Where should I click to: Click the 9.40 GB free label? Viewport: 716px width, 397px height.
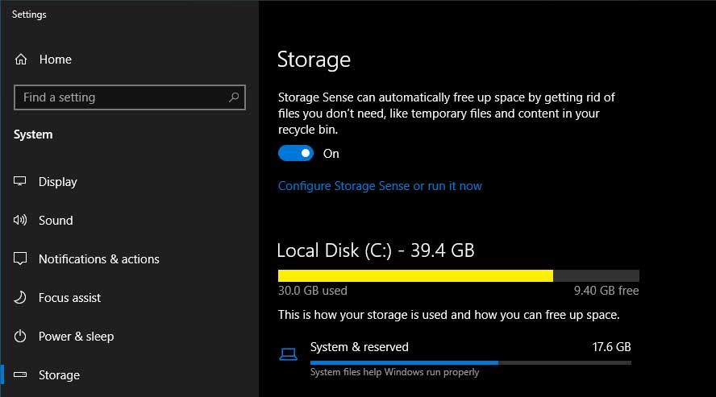606,291
